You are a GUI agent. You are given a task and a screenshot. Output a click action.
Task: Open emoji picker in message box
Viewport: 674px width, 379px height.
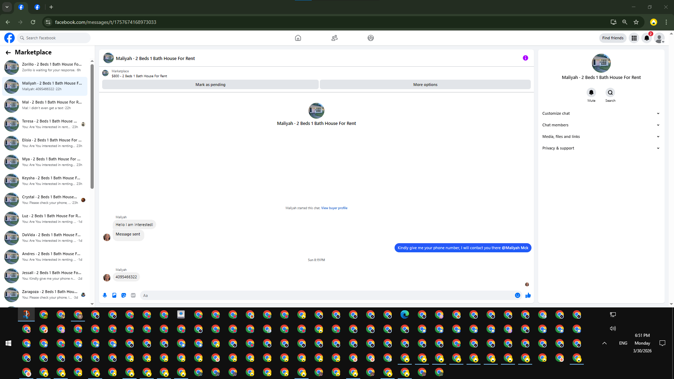point(517,295)
